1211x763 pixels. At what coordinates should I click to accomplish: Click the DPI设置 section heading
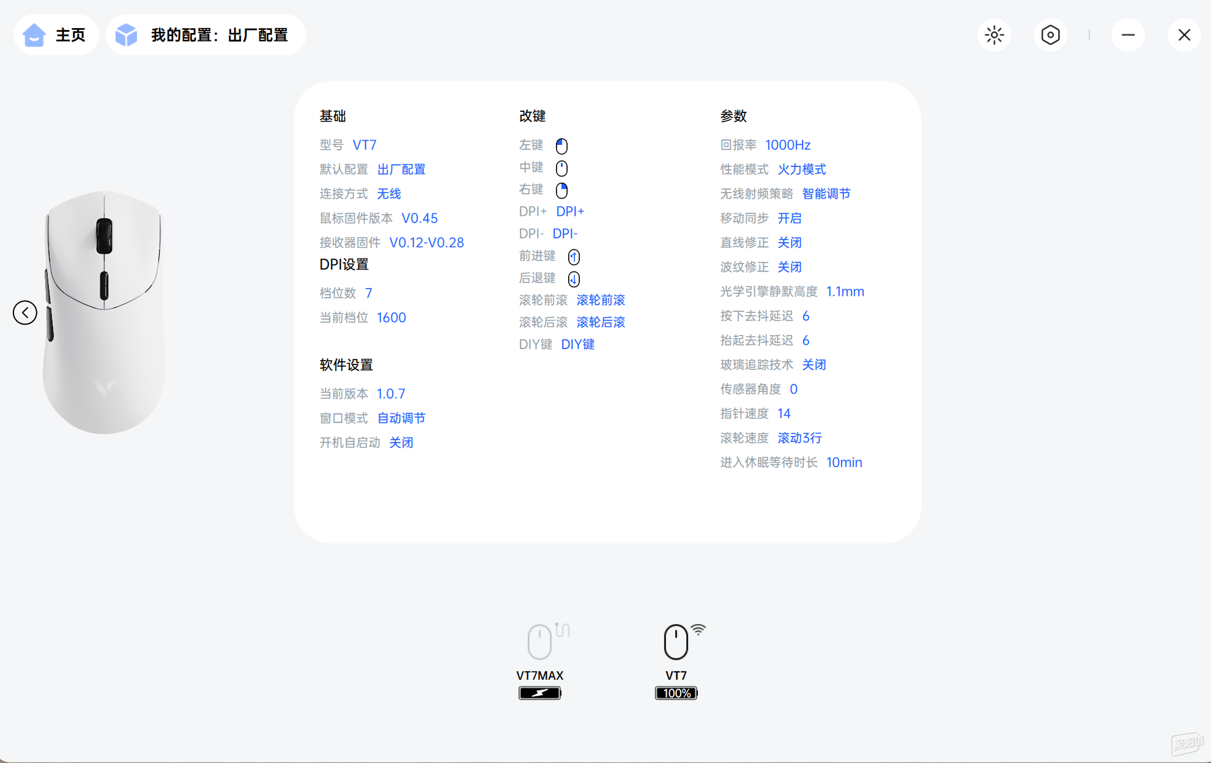(344, 265)
